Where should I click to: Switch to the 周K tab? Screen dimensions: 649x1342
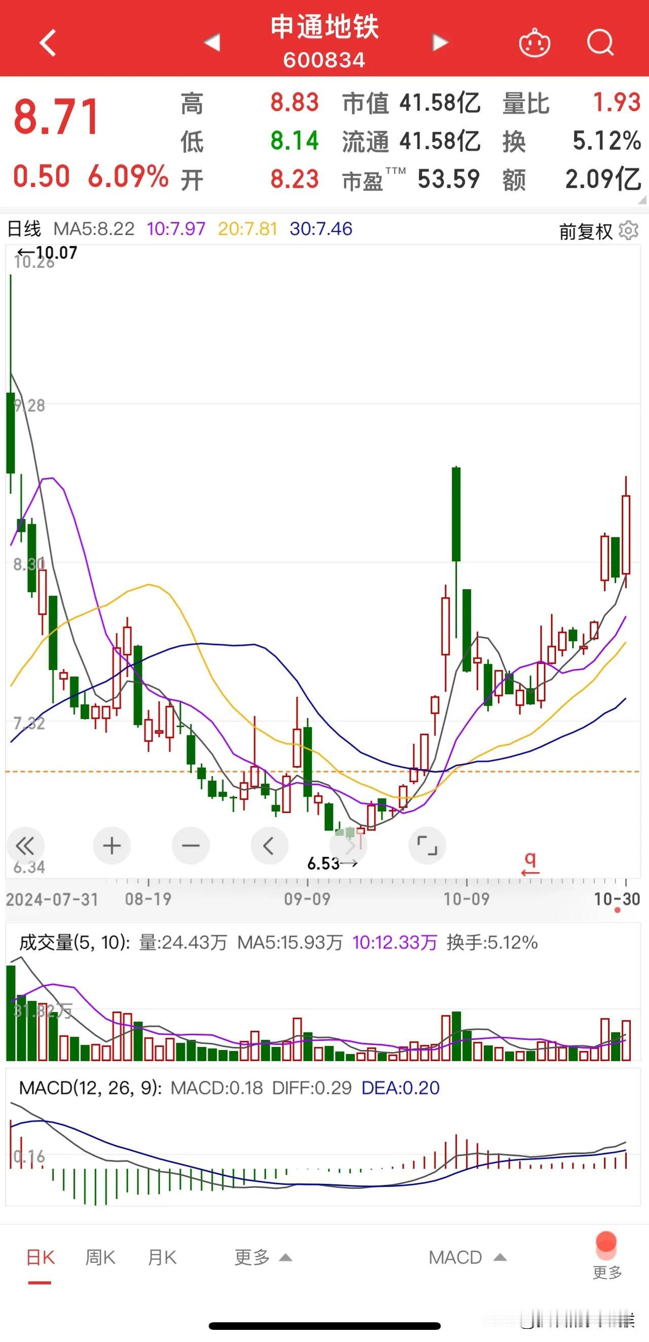click(100, 1258)
